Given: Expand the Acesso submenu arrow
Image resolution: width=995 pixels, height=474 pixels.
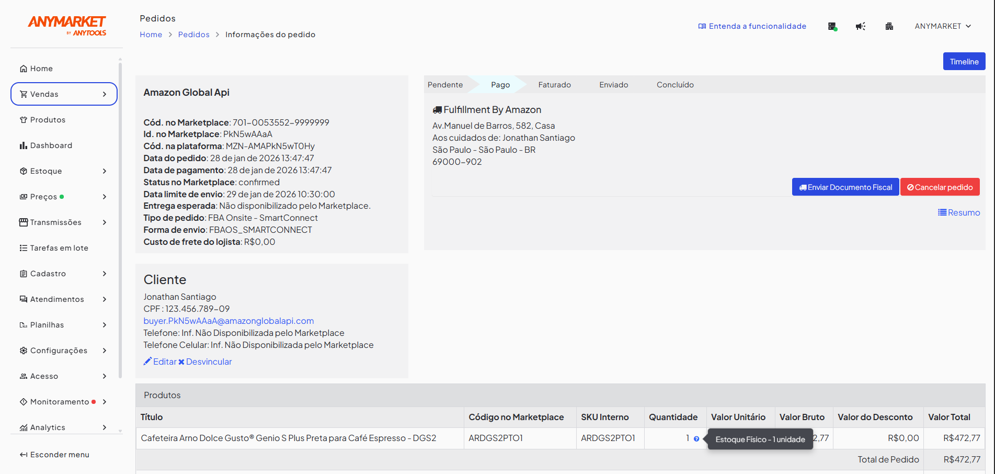Looking at the screenshot, I should click(105, 376).
